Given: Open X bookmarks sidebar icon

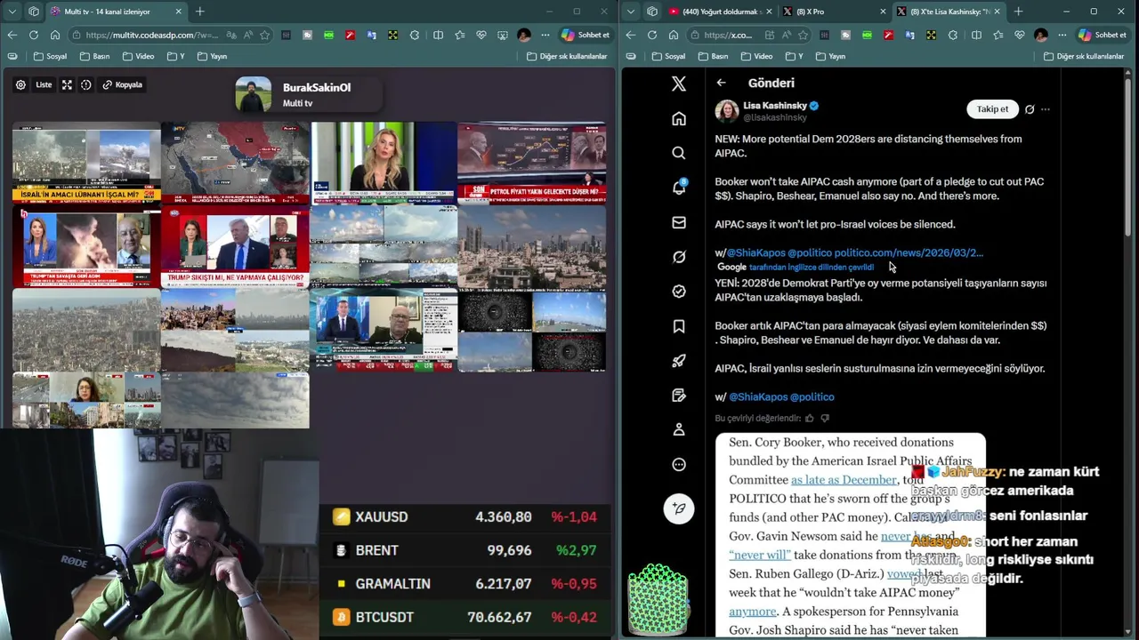Looking at the screenshot, I should coord(679,326).
